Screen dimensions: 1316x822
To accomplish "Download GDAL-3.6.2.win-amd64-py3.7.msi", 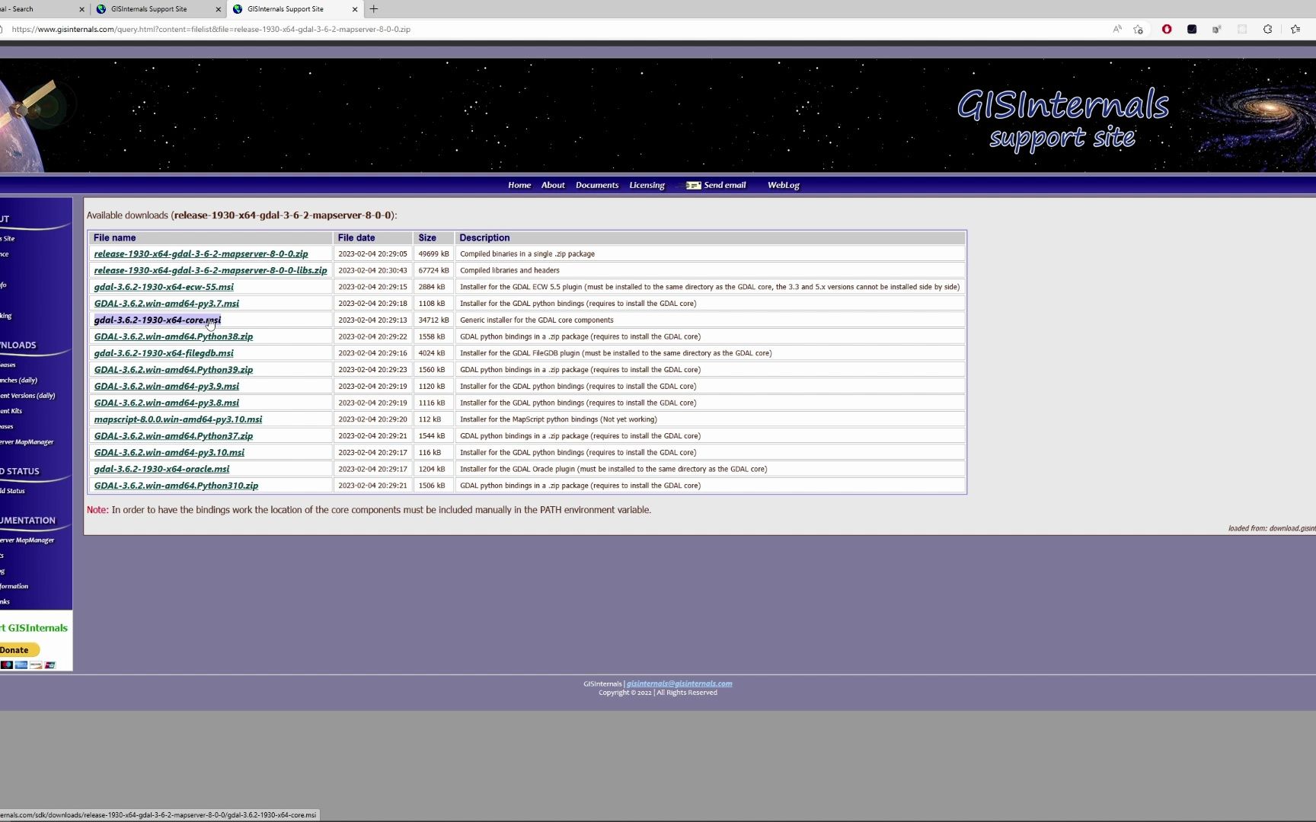I will [x=166, y=304].
